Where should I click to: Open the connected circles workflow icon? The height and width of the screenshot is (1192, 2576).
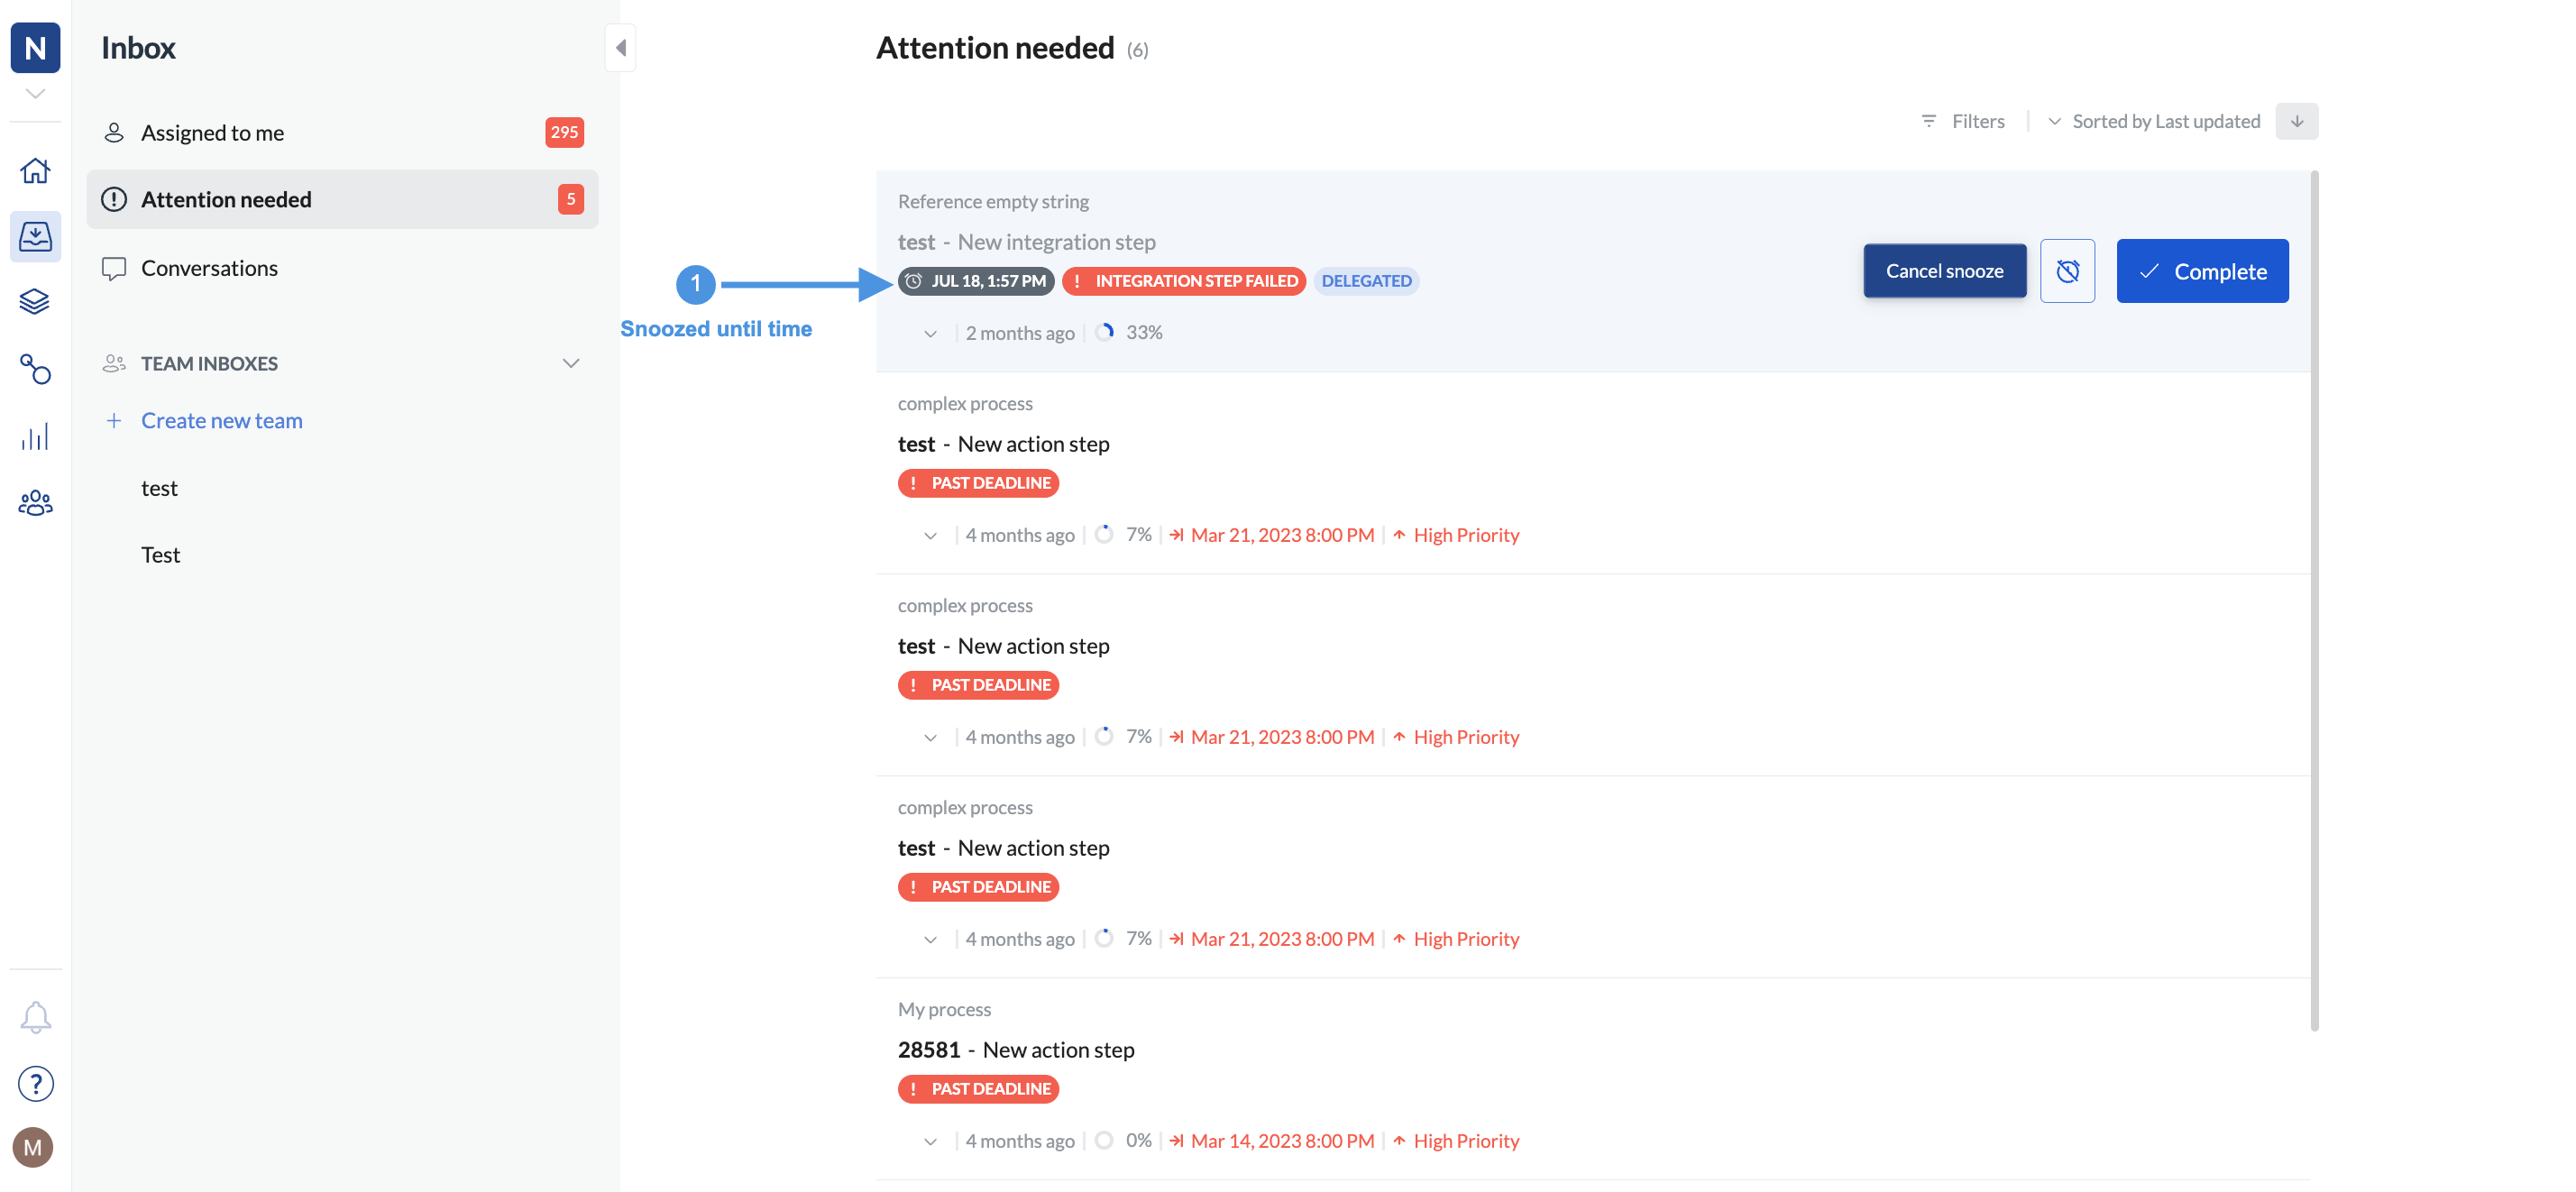click(x=35, y=369)
